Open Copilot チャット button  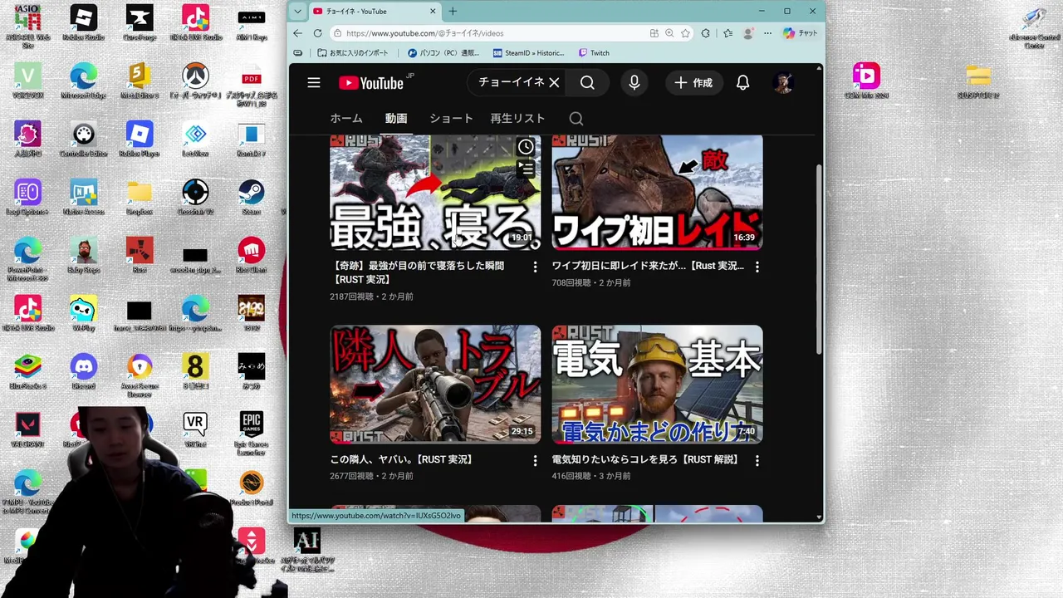[801, 33]
